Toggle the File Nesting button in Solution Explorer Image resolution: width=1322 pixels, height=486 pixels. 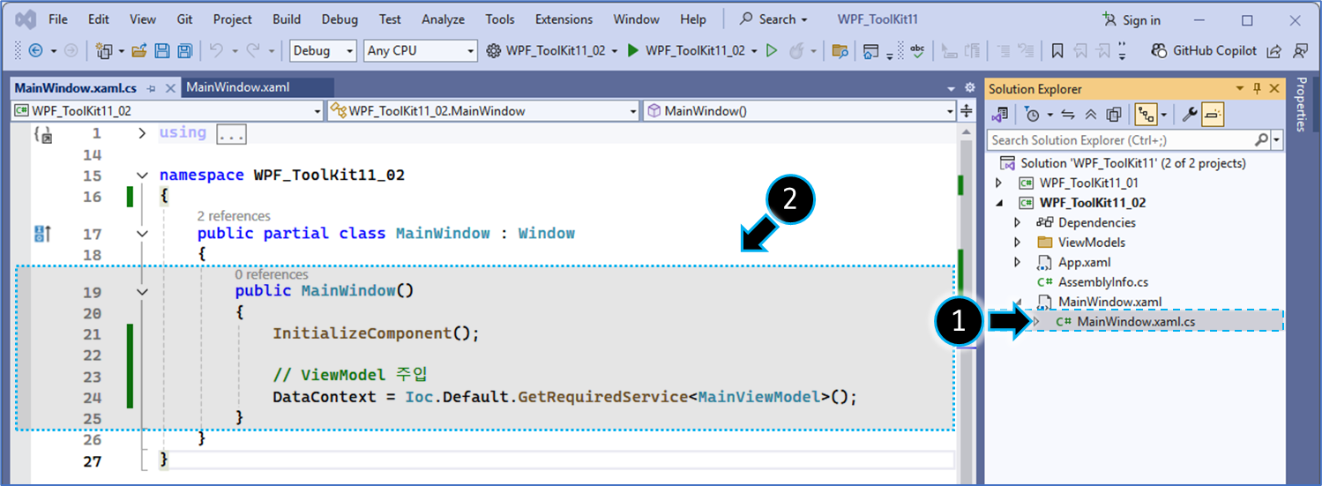click(x=1146, y=115)
